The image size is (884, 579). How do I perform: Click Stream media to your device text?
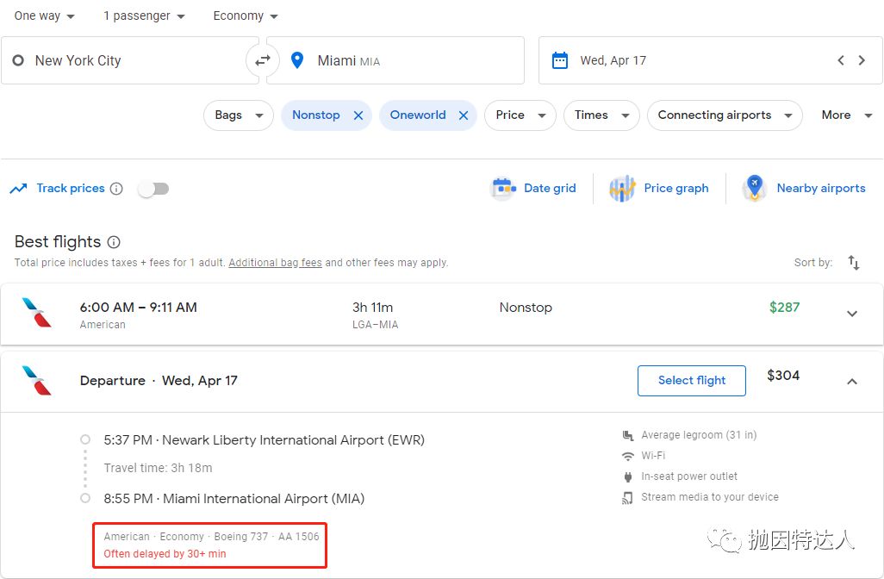(710, 496)
